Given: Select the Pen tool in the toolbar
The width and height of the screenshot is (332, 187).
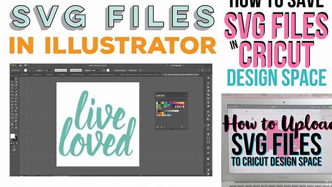Looking at the screenshot, I should pyautogui.click(x=12, y=85).
